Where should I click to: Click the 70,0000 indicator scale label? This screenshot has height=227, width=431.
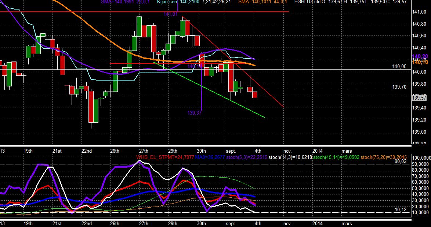[x=421, y=176]
